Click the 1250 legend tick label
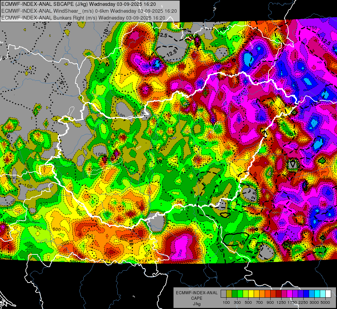 281,302
